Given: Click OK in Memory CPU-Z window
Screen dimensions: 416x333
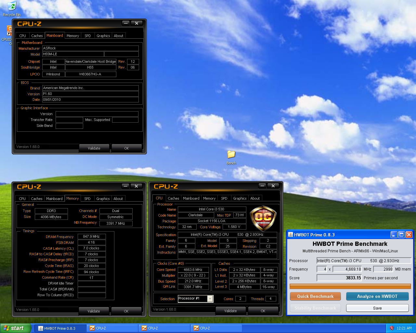Looking at the screenshot, I should click(126, 311).
